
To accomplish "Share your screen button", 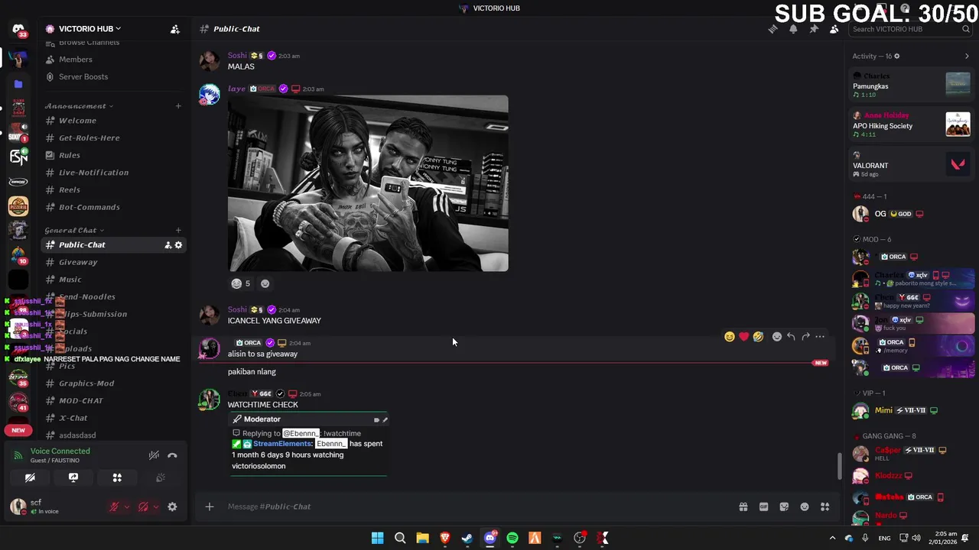I will pyautogui.click(x=73, y=477).
